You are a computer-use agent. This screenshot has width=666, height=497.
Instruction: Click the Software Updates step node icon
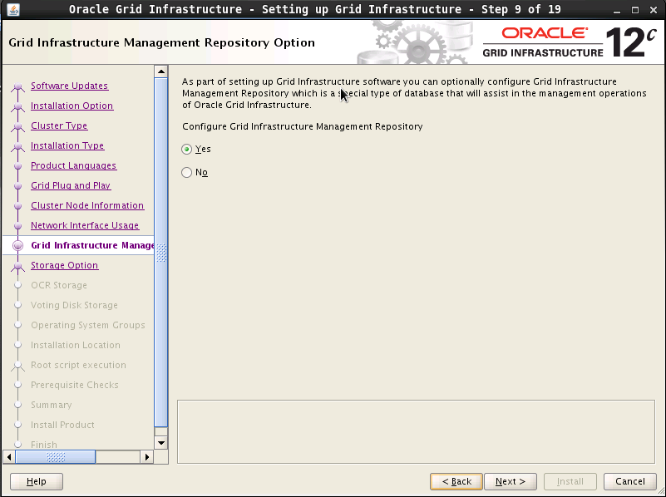pyautogui.click(x=17, y=86)
